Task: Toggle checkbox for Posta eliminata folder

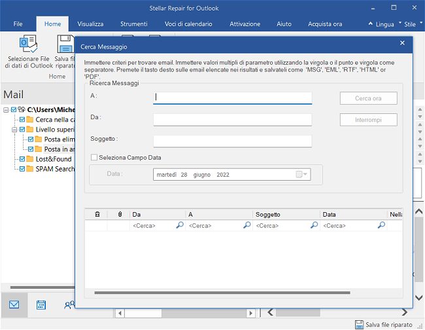Action: click(31, 139)
